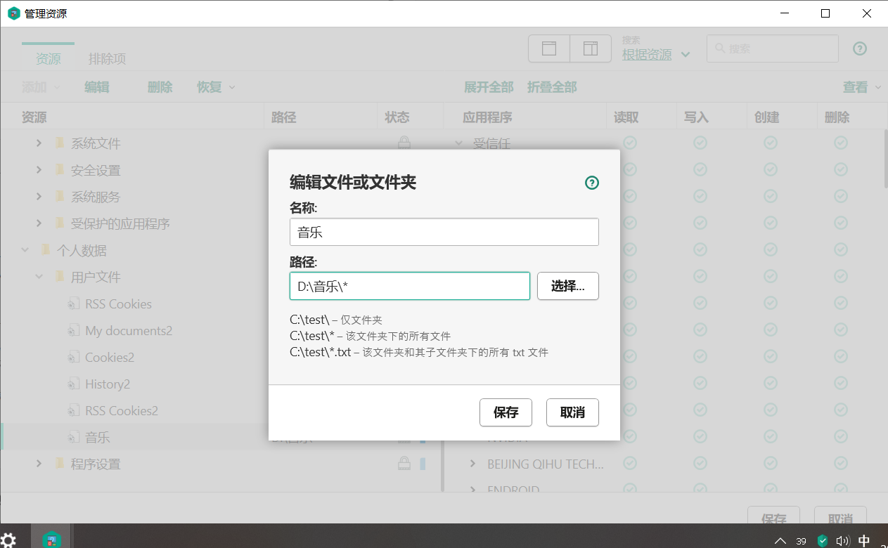Image resolution: width=888 pixels, height=548 pixels.
Task: Click the Cookies2 file icon
Action: 73,358
